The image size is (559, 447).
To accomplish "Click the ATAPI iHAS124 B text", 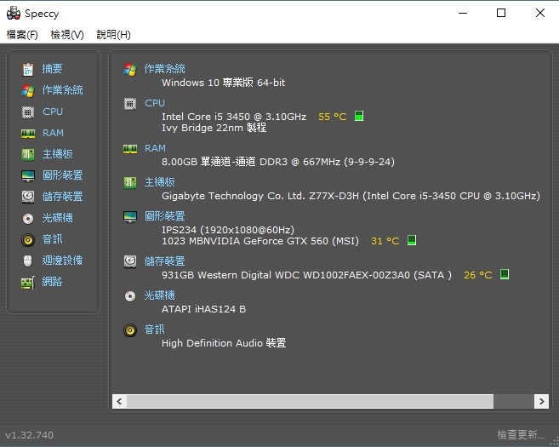I will (203, 309).
